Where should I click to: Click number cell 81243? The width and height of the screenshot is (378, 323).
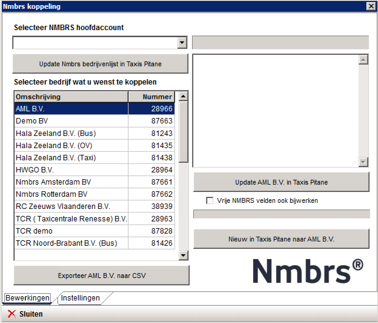click(x=151, y=133)
